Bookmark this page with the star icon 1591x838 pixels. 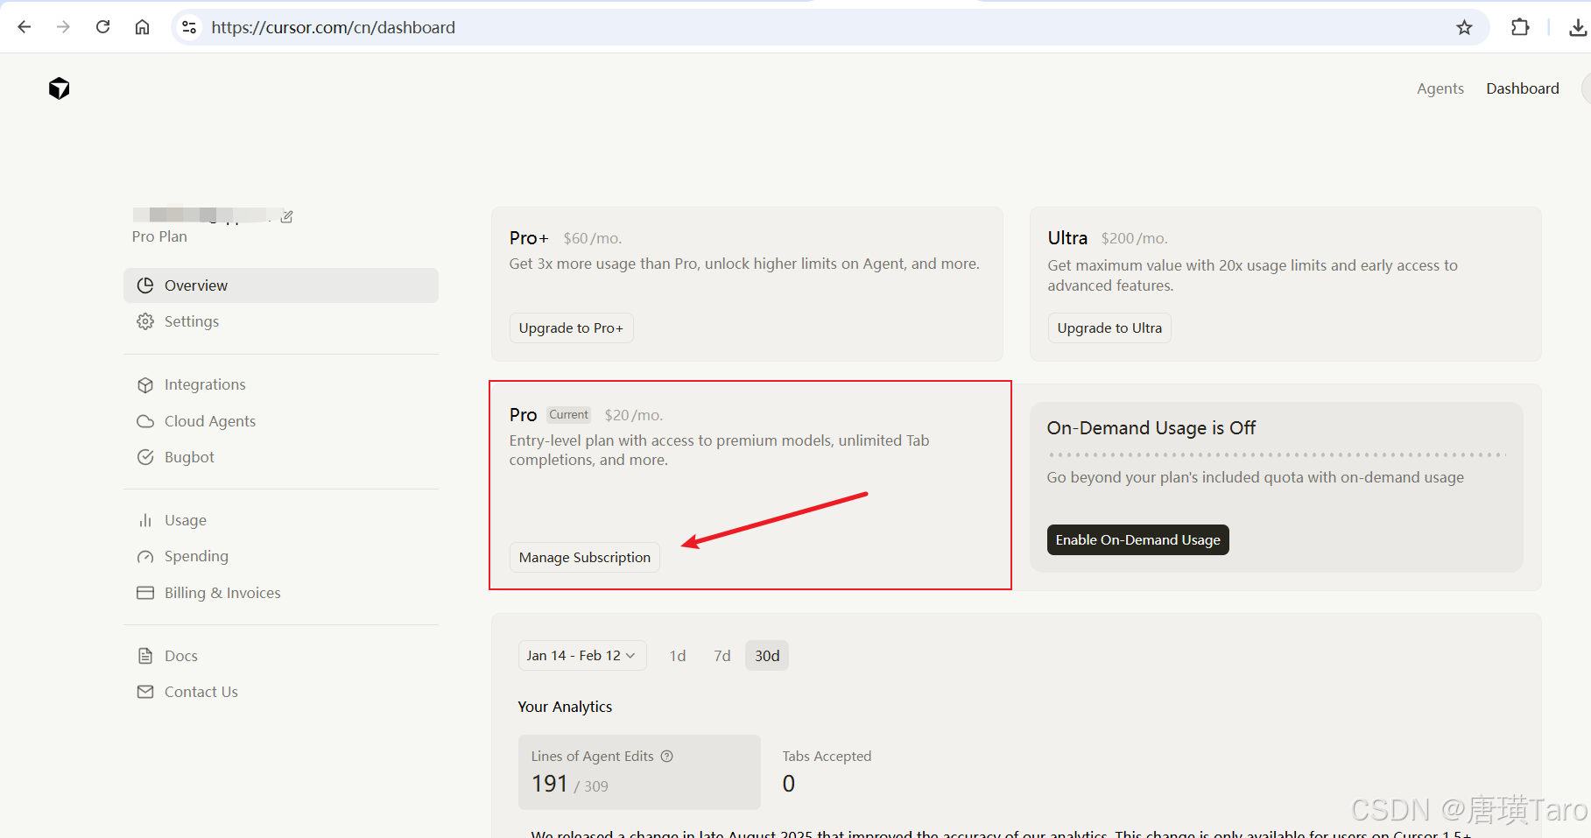pos(1464,27)
